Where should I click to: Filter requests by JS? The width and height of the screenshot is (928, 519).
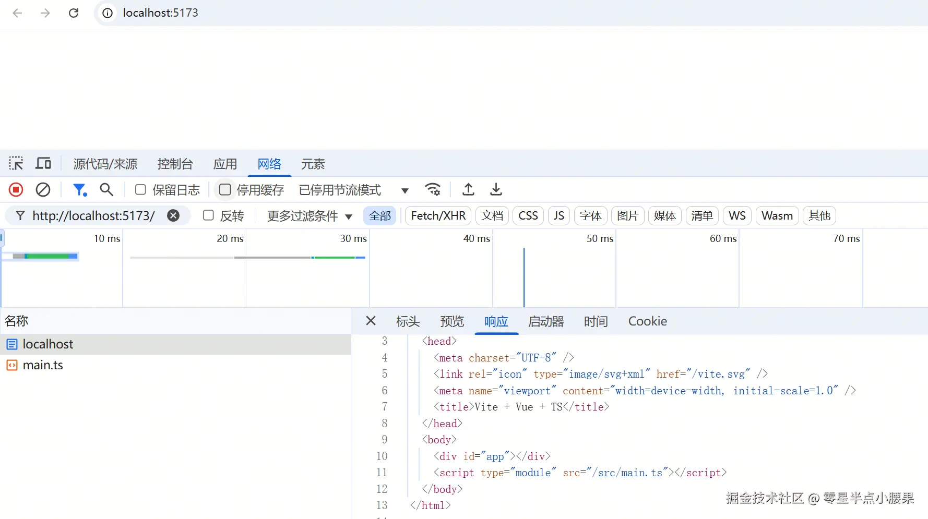(x=559, y=216)
